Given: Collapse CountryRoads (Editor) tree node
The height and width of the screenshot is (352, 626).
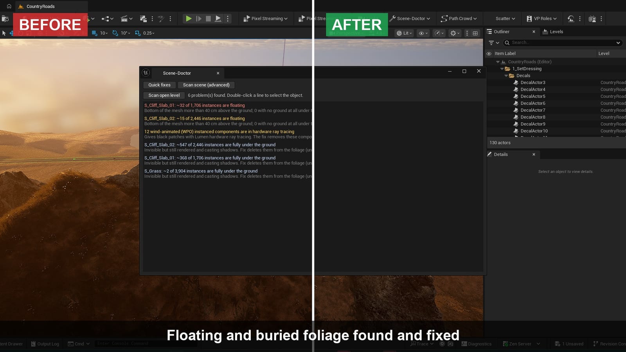Looking at the screenshot, I should [498, 62].
